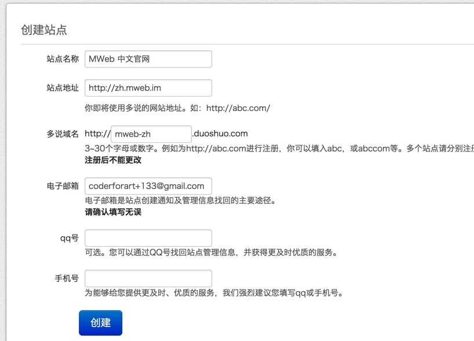Focus the empty 手机号 input box
The height and width of the screenshot is (341, 474).
148,279
